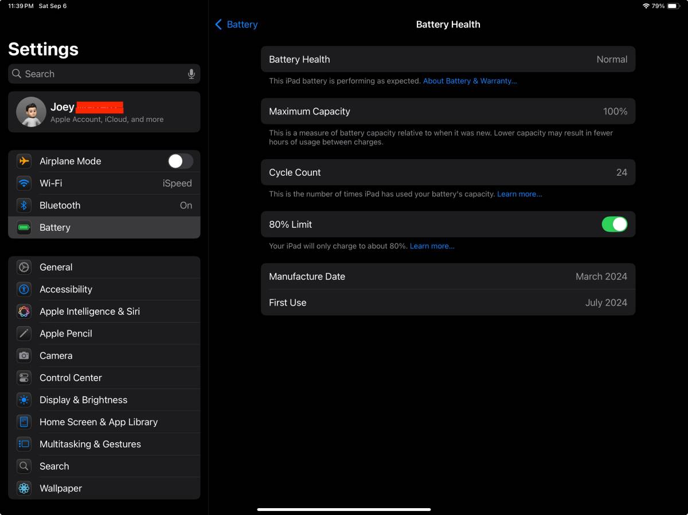This screenshot has height=515, width=688.
Task: Open the General settings menu item
Action: [56, 268]
